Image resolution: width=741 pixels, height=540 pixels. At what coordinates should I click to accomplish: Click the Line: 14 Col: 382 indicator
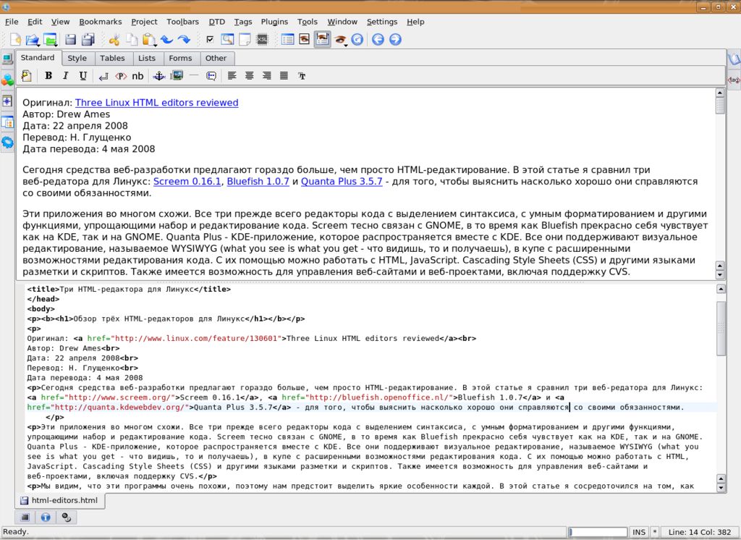(700, 532)
